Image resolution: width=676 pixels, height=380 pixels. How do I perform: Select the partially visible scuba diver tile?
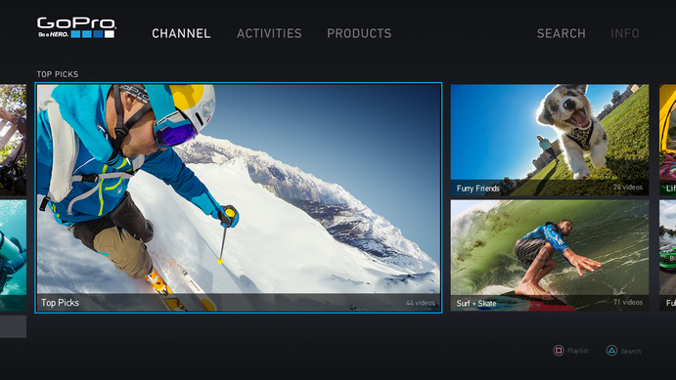tap(13, 255)
